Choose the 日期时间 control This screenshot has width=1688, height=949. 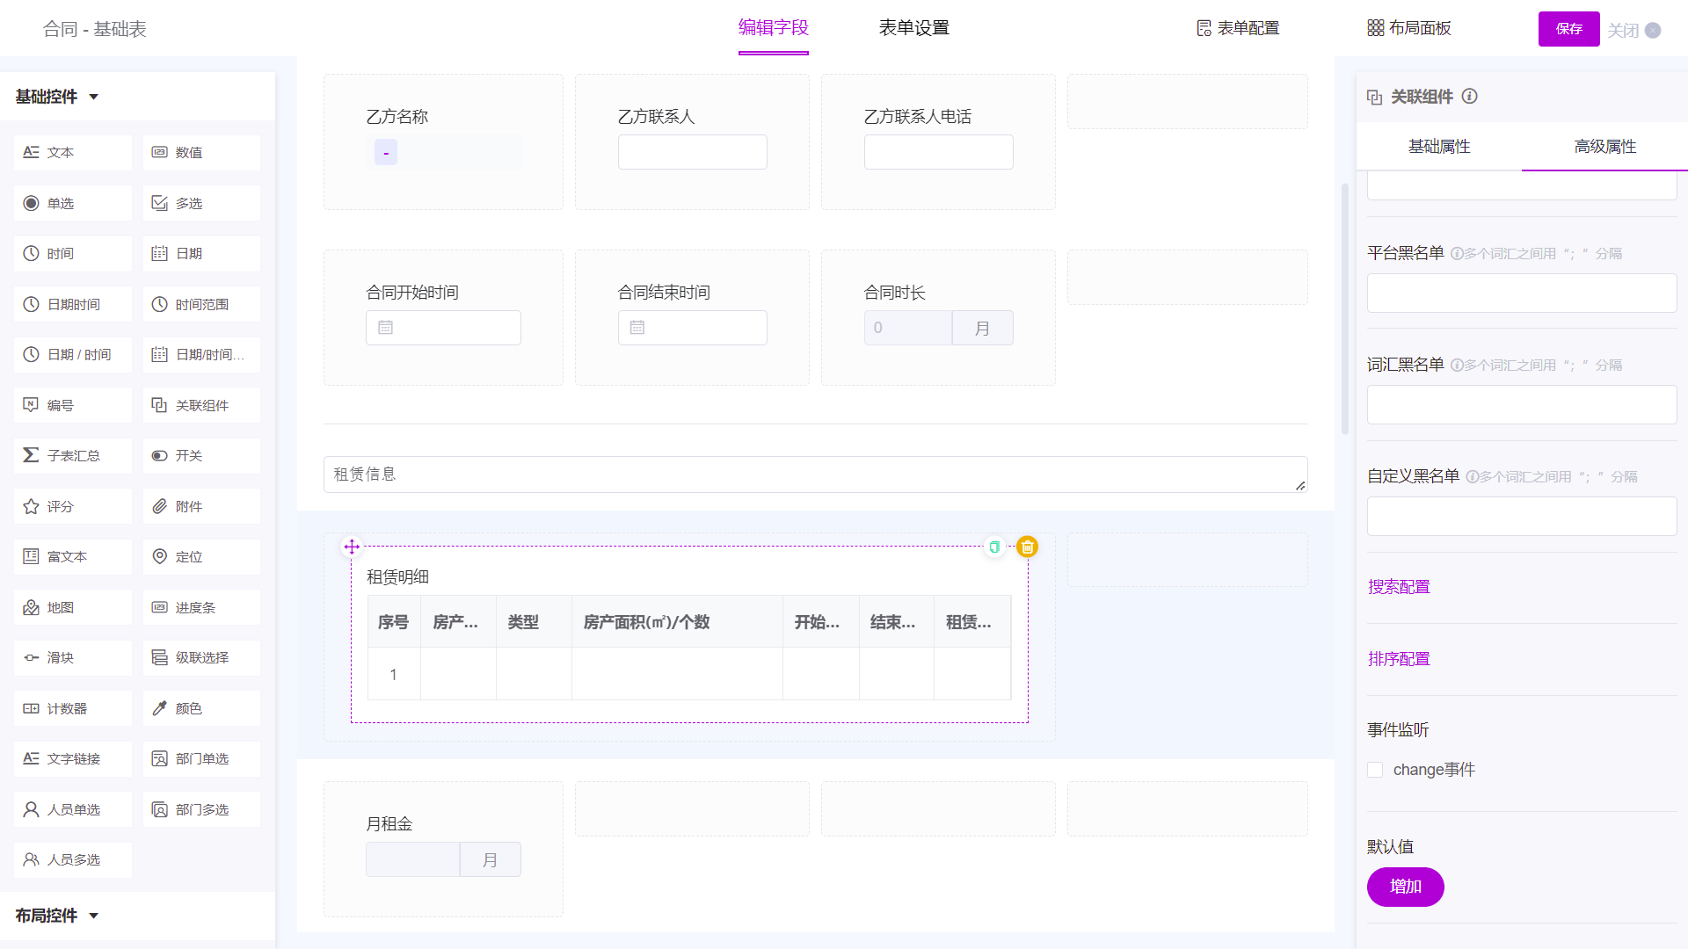click(73, 304)
